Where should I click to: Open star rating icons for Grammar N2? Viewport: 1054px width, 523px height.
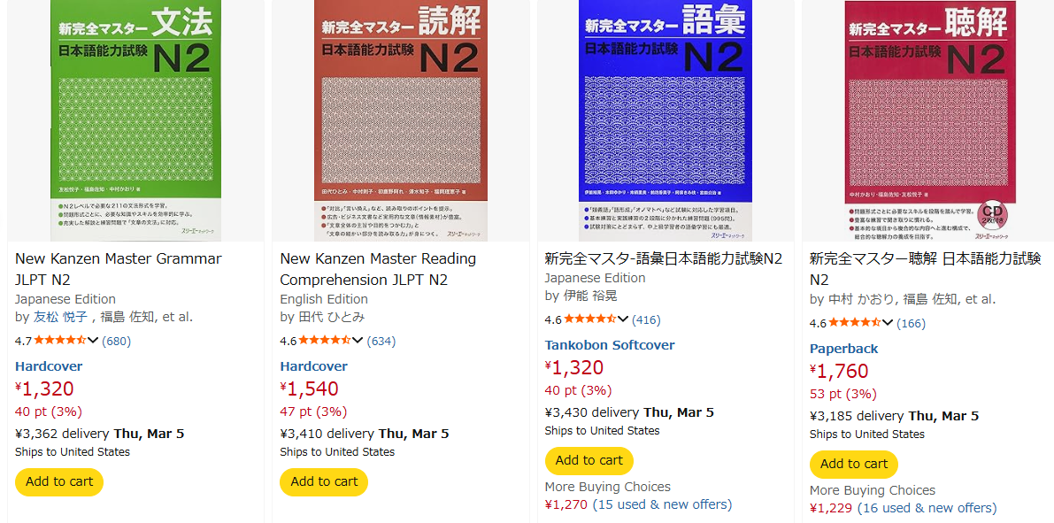pos(59,340)
